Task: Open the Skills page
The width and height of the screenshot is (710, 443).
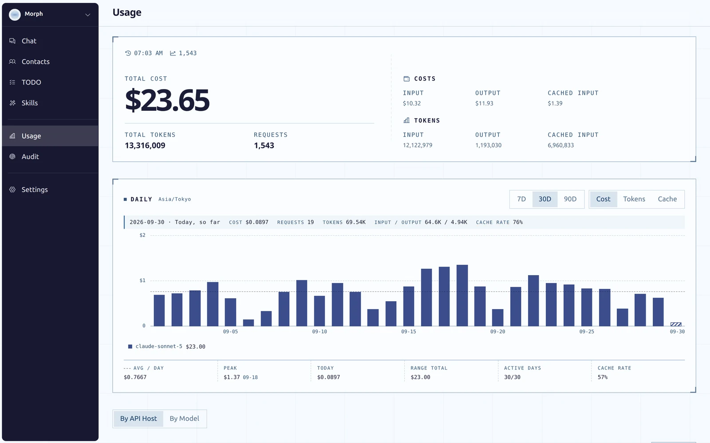Action: coord(50,103)
